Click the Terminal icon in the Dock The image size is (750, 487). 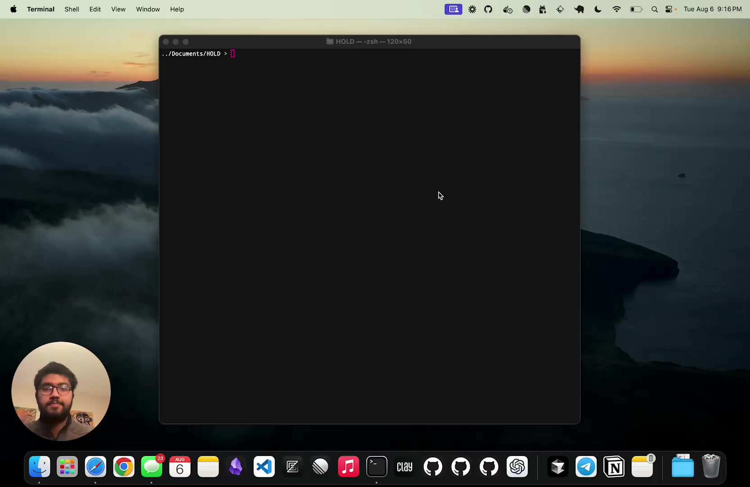point(376,467)
